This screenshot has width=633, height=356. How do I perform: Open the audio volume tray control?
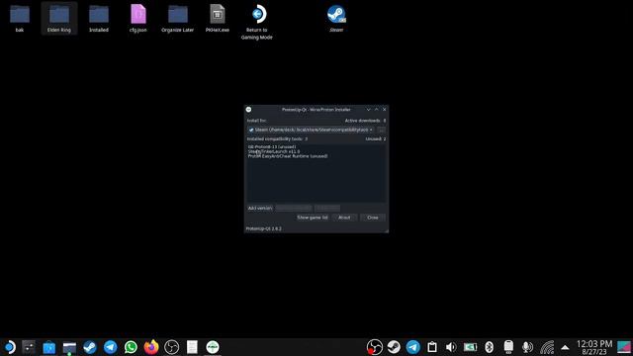click(451, 347)
